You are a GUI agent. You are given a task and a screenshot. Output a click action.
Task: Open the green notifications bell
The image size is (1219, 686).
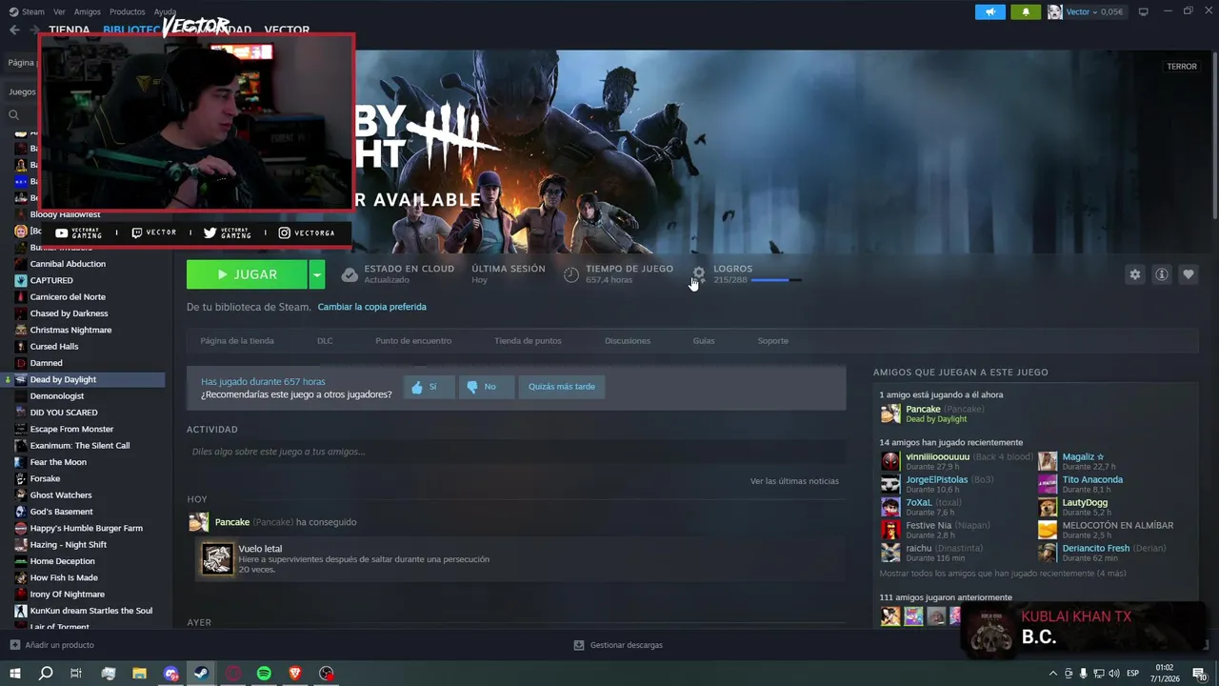pos(1026,11)
